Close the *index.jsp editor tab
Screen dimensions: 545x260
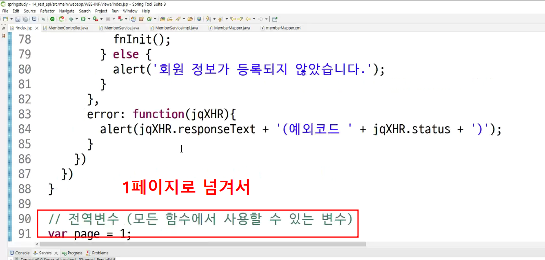pyautogui.click(x=37, y=28)
